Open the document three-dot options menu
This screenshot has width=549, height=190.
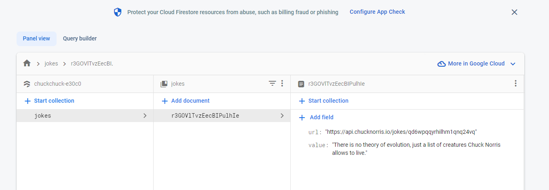click(x=515, y=84)
